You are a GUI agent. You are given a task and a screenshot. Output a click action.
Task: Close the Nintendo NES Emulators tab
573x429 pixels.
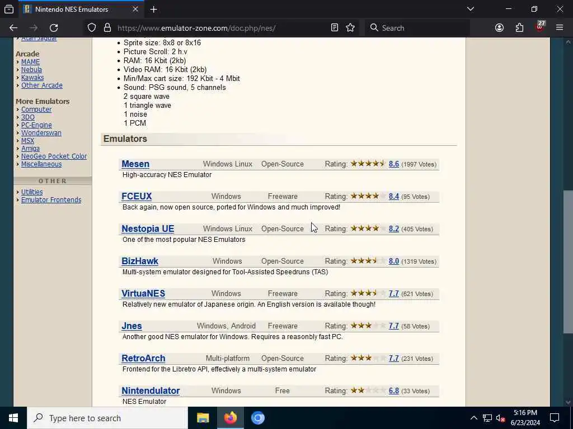point(135,9)
